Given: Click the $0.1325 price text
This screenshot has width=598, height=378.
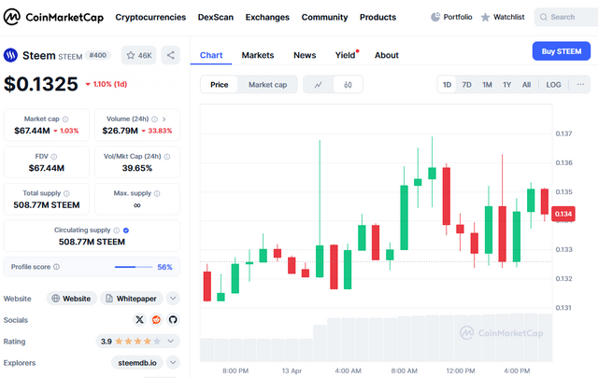Looking at the screenshot, I should (41, 84).
